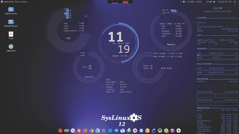Click the NETWORK heading in sidebar
This screenshot has height=134, width=239.
click(x=202, y=79)
